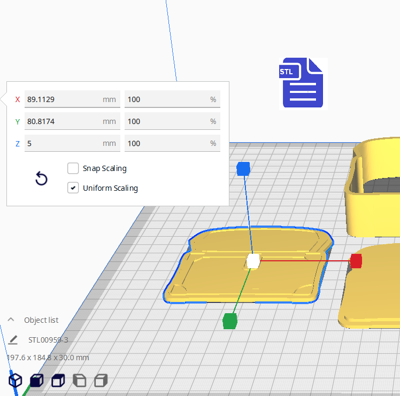
Task: Select the 3D perspective view cube icon
Action: coord(16,381)
